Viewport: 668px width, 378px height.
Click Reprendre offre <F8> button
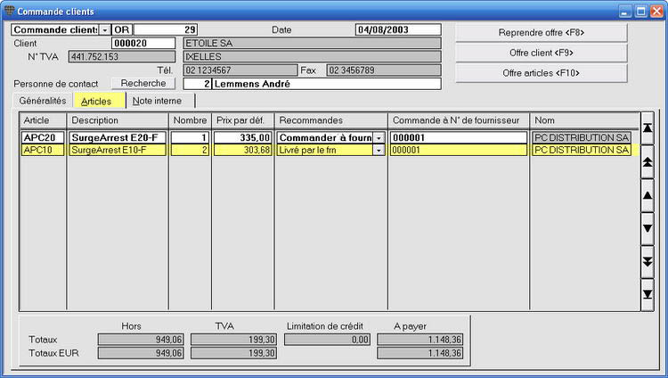pyautogui.click(x=541, y=32)
